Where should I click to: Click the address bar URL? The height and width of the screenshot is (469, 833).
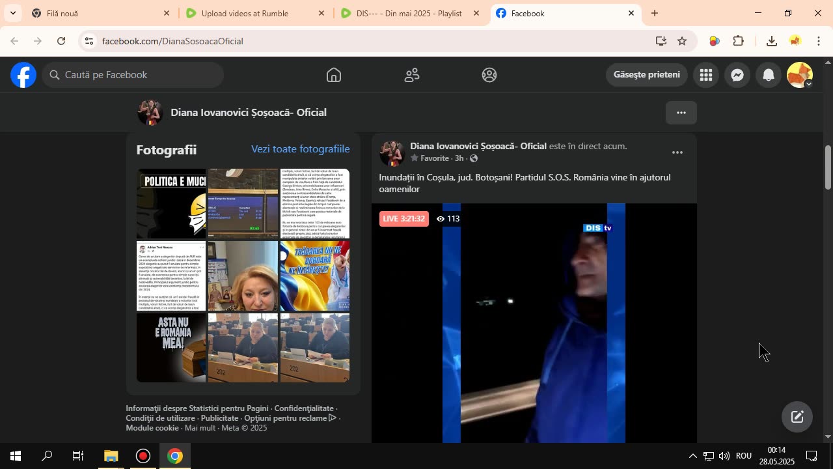172,41
